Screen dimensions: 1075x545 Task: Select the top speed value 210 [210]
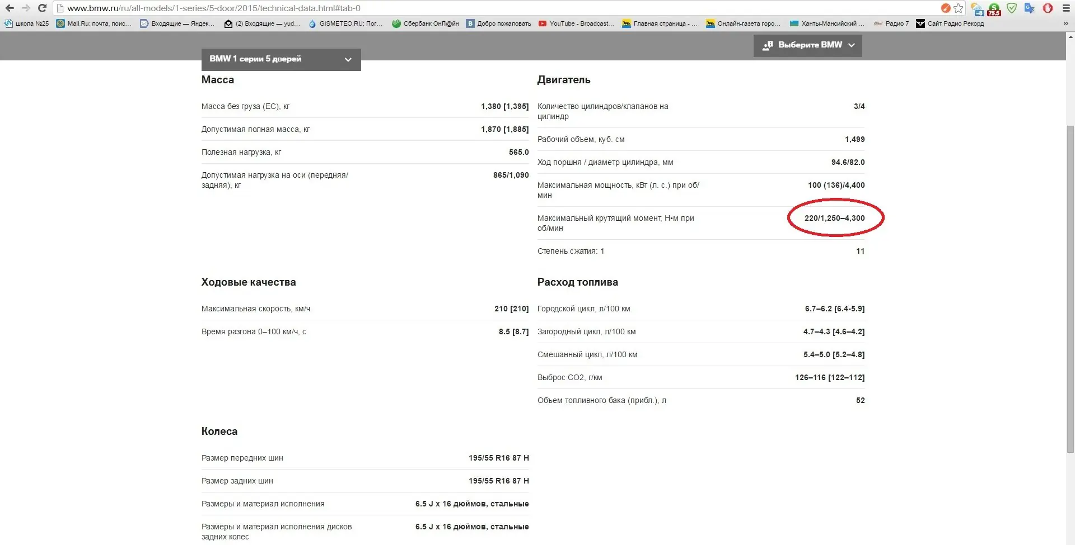click(x=512, y=309)
